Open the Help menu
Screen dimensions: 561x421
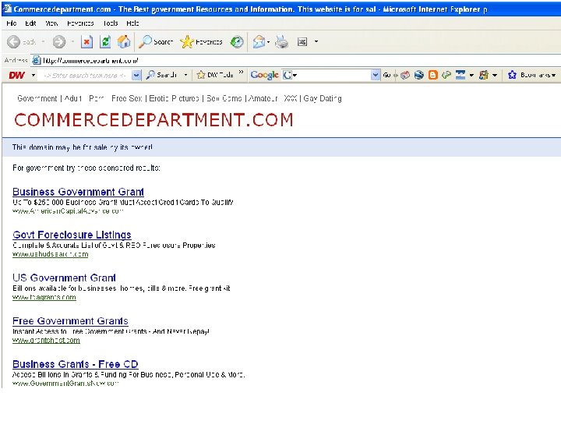coord(132,23)
